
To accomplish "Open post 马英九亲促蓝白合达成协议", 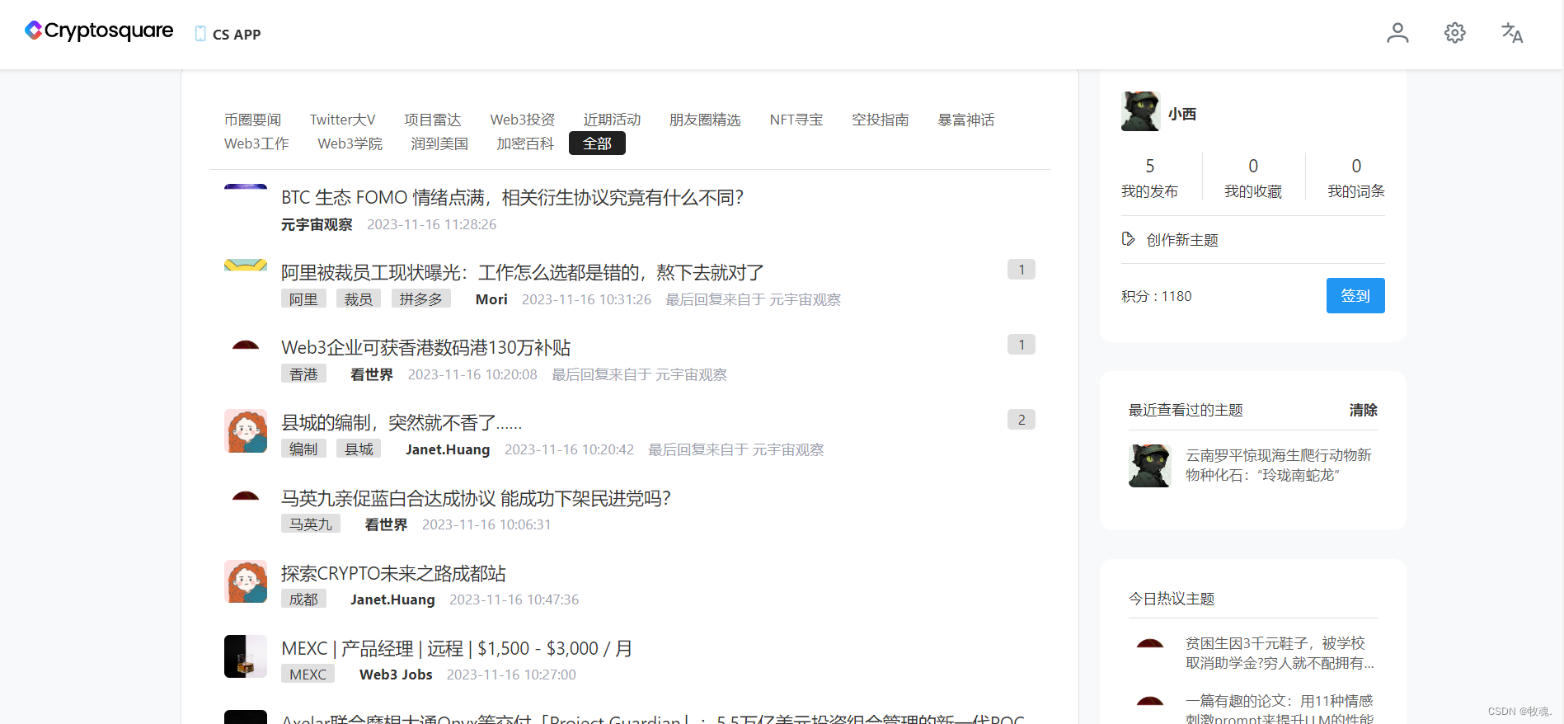I will (476, 498).
